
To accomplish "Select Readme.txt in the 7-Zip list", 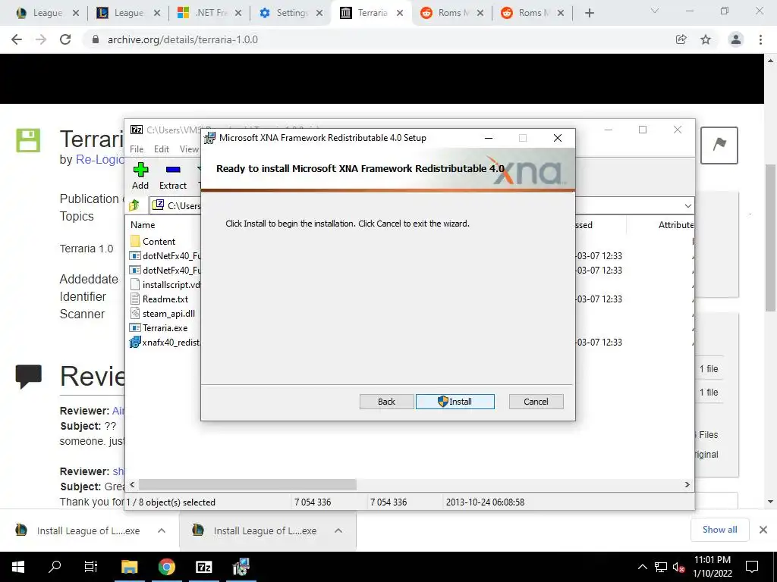I will coord(159,299).
